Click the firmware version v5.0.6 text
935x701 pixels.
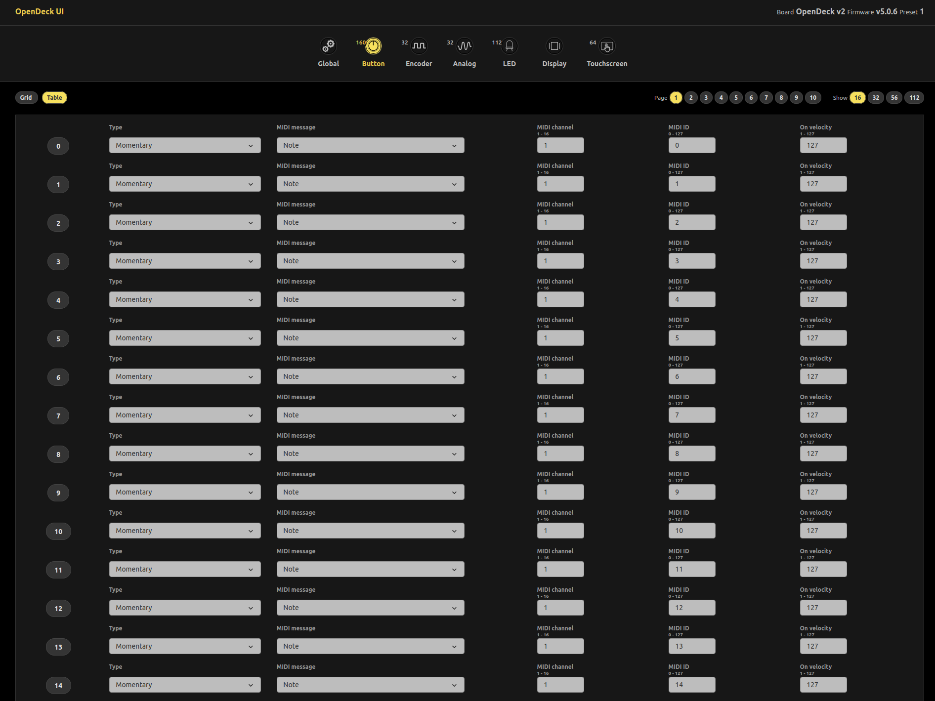pos(887,11)
